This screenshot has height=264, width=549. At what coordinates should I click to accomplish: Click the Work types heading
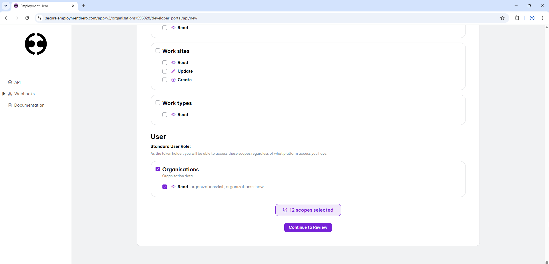177,103
